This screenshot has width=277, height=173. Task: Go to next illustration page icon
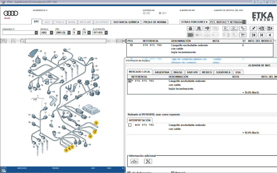[x=270, y=29]
